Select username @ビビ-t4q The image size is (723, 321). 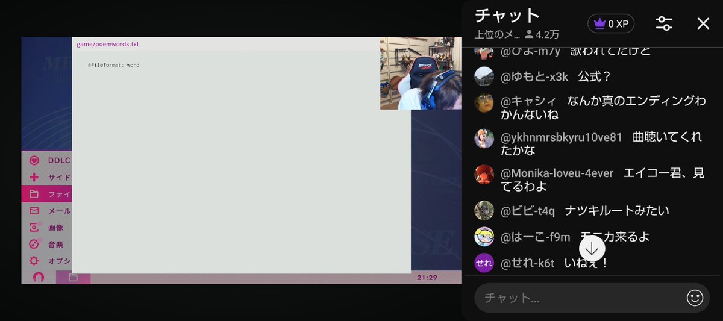[528, 210]
